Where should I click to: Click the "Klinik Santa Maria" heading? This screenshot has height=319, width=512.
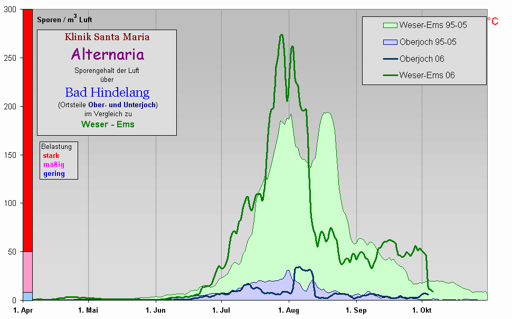pos(107,37)
